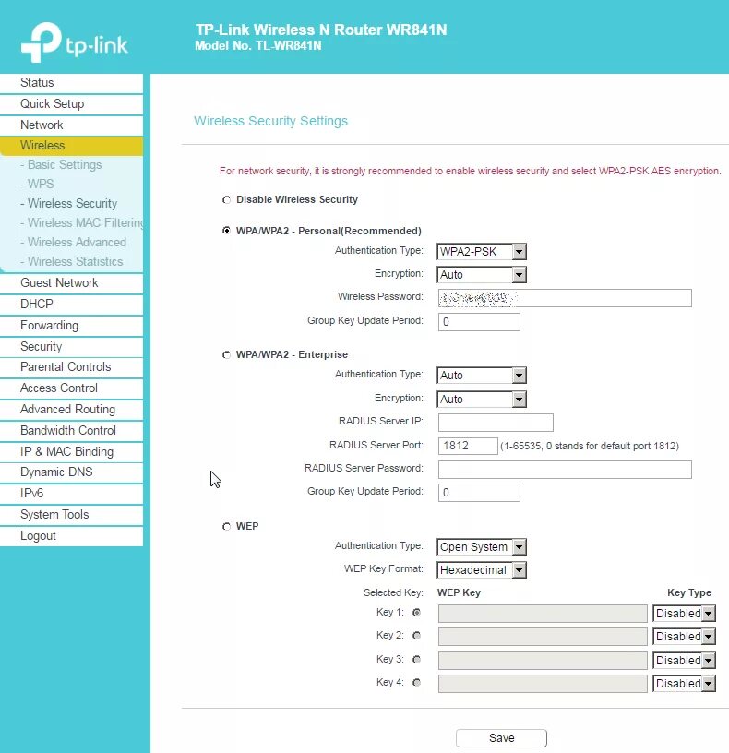Click the Key 3 WEP Key field

(543, 661)
